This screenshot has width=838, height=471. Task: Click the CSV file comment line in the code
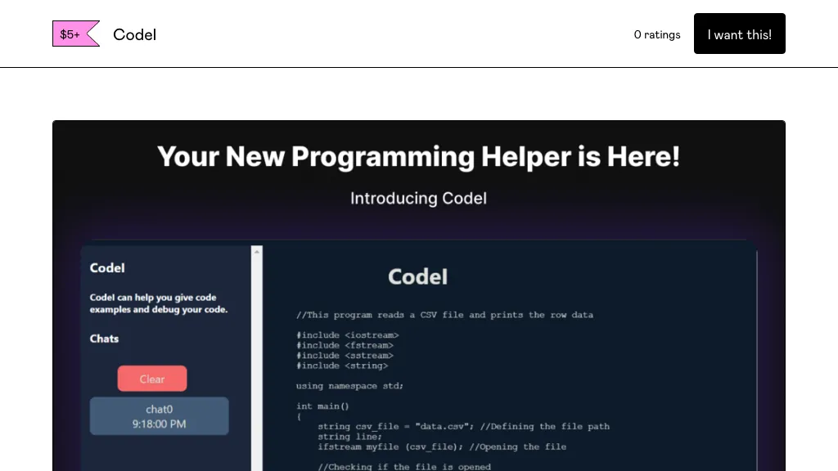coord(444,314)
